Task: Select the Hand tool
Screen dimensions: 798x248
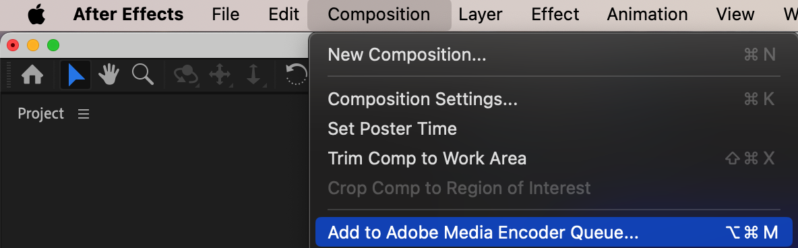Action: (109, 75)
